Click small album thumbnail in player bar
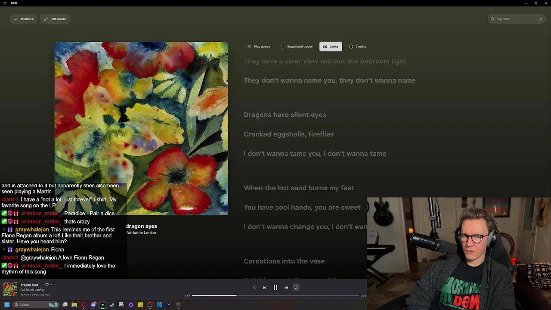551x310 pixels. [10, 289]
